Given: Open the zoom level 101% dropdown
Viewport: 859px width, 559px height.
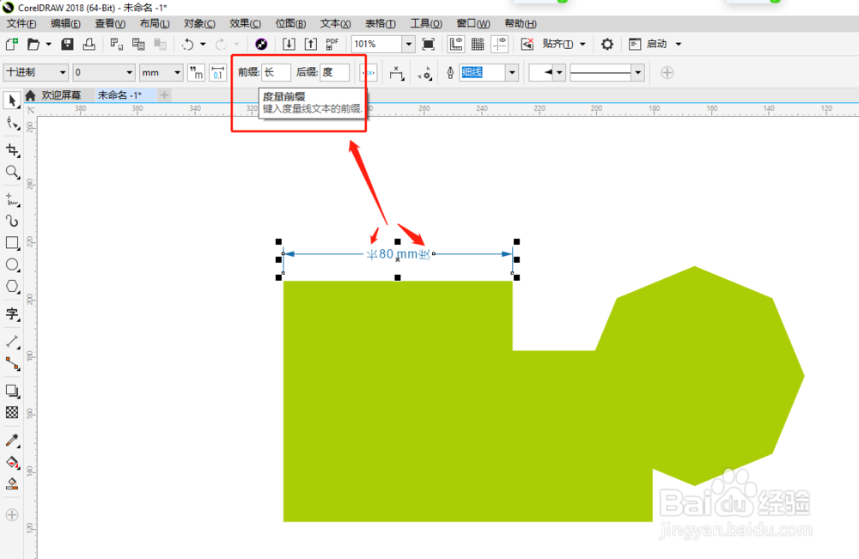Looking at the screenshot, I should (409, 45).
